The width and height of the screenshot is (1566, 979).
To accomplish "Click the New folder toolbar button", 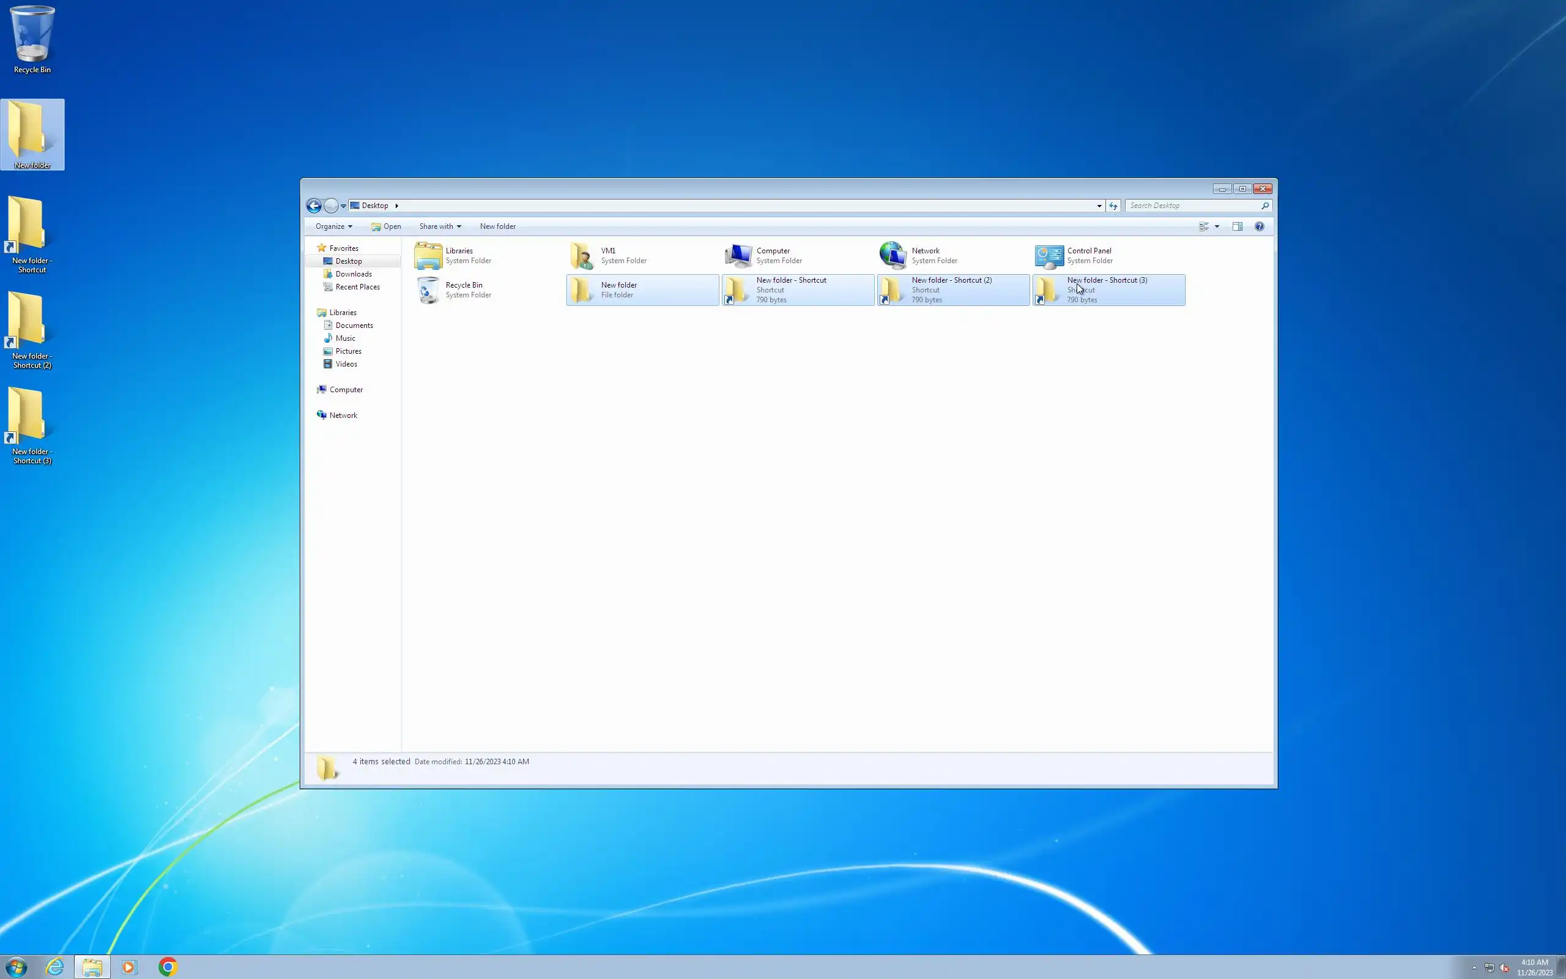I will [497, 226].
